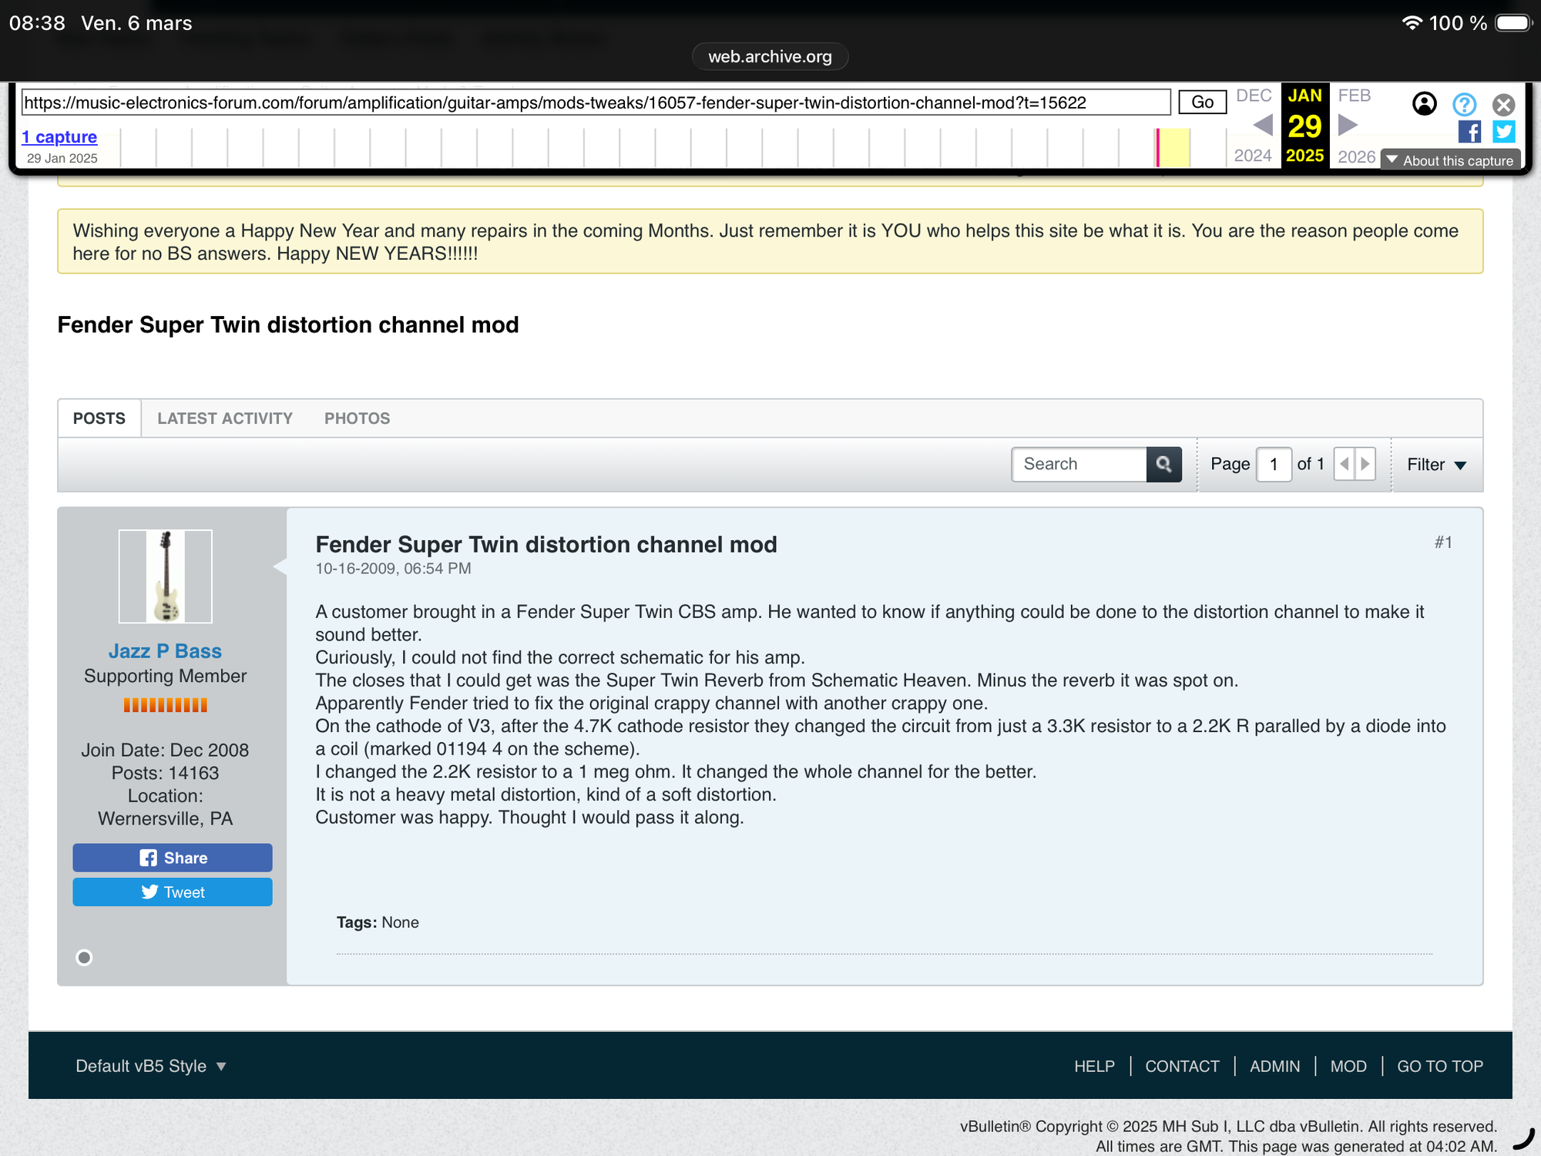Click the 'Supporting Member' user title
Viewport: 1541px width, 1156px height.
coord(165,676)
